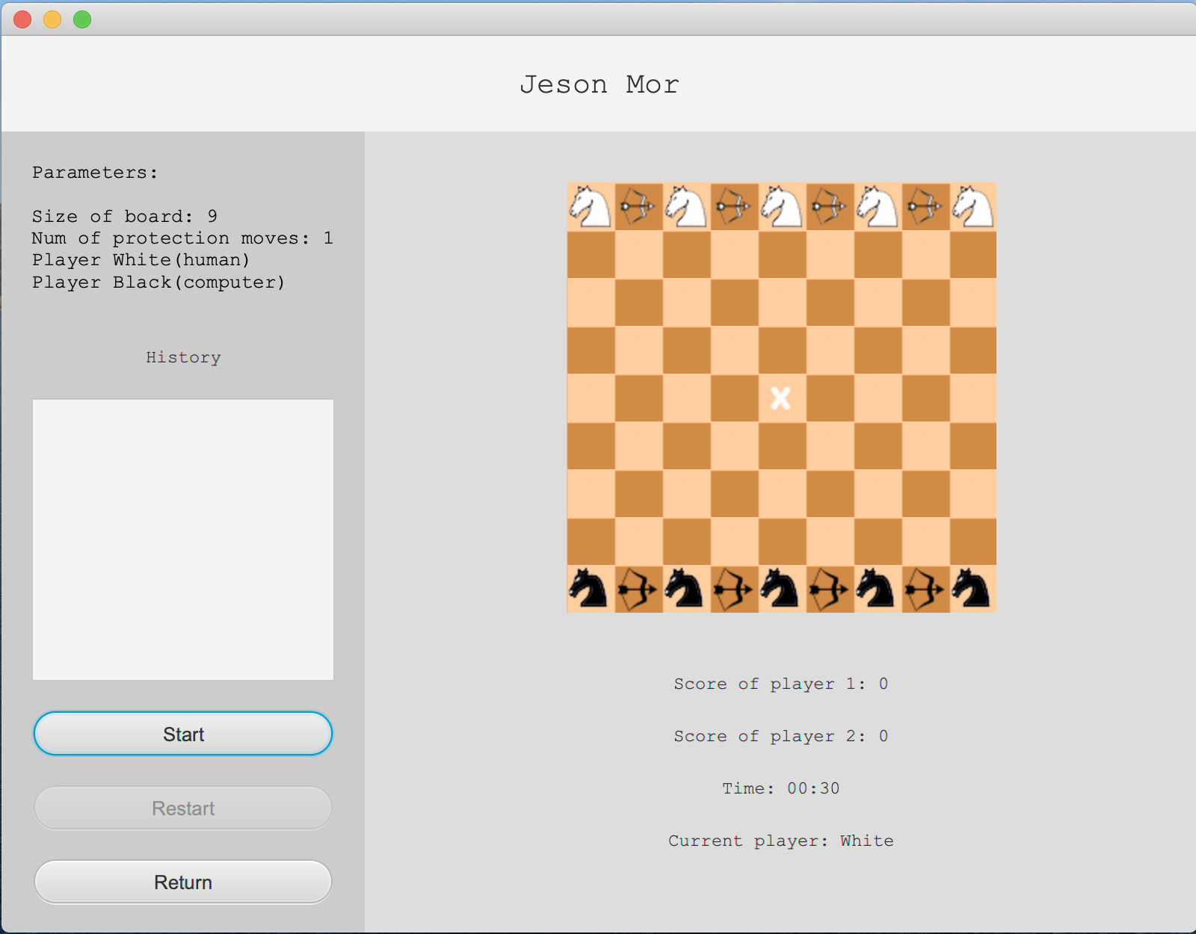Click the 'Player White(human)' label
Viewport: 1196px width, 934px height.
[x=141, y=260]
